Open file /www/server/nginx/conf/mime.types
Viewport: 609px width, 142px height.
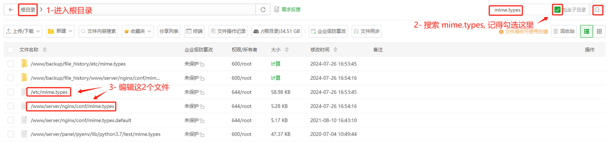pos(72,106)
